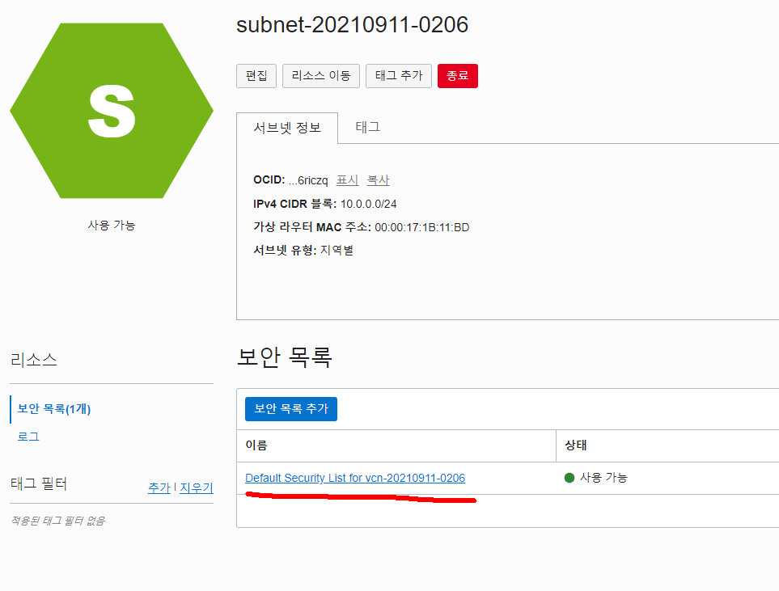
Task: Copy the OCID with 복사 link
Action: [x=378, y=180]
